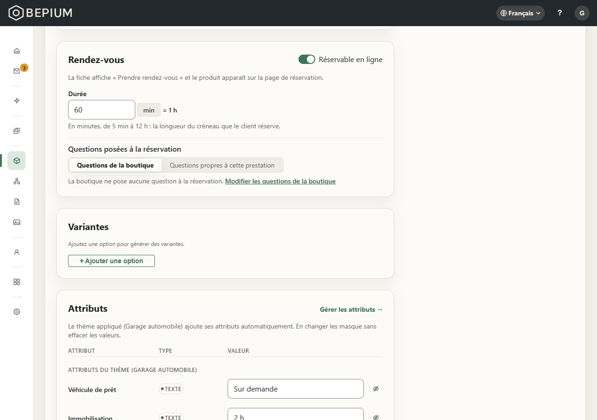Follow Modifier les questions de la boutique link
The width and height of the screenshot is (597, 420).
[280, 181]
